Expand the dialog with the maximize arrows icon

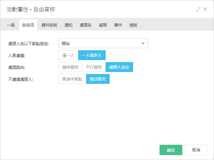click(198, 9)
